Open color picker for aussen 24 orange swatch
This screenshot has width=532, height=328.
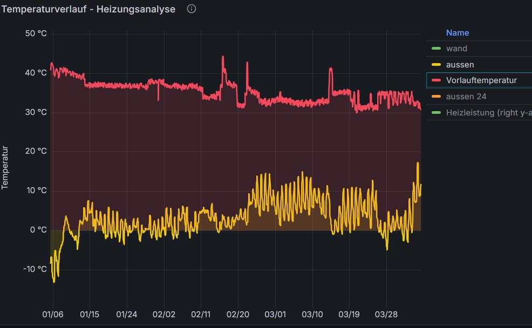[x=436, y=97]
